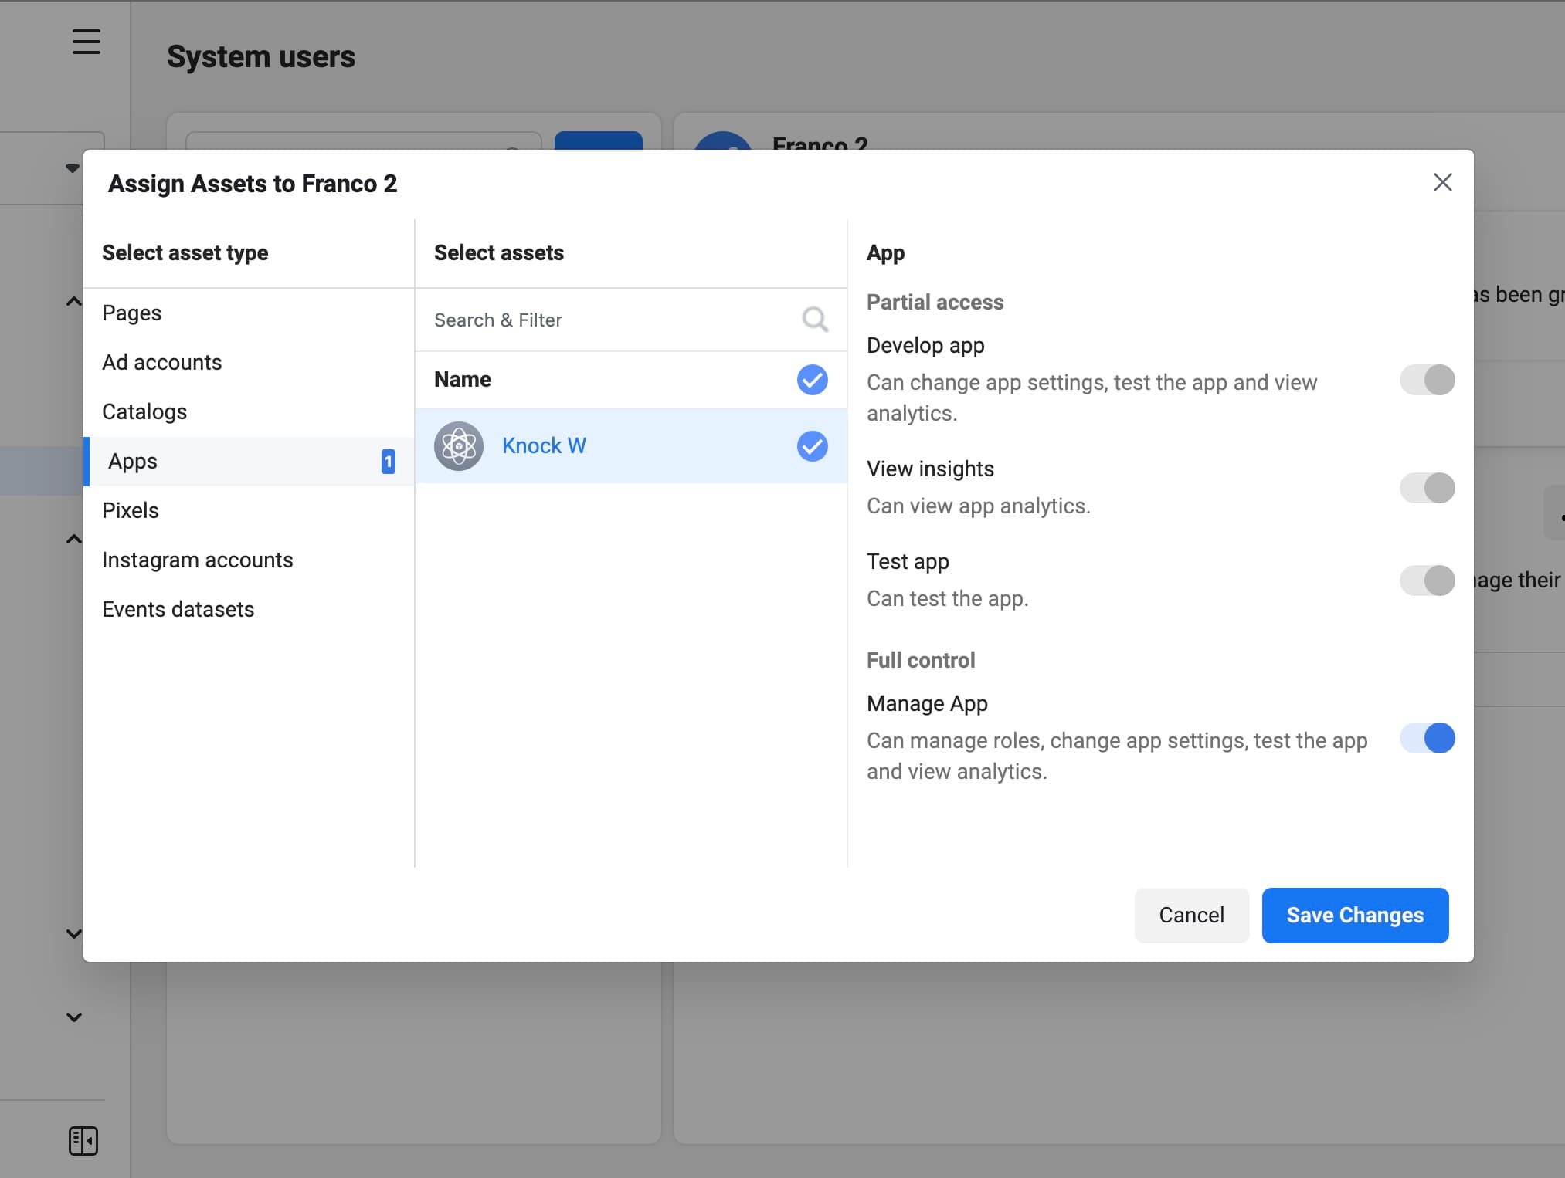Screen dimensions: 1565x1178
Task: Expand the lower sidebar section chevron
Action: 73,1017
